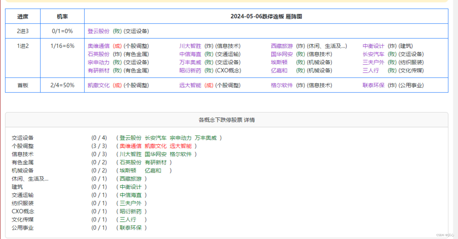
Task: Click the 机率 column header
Action: [x=62, y=16]
